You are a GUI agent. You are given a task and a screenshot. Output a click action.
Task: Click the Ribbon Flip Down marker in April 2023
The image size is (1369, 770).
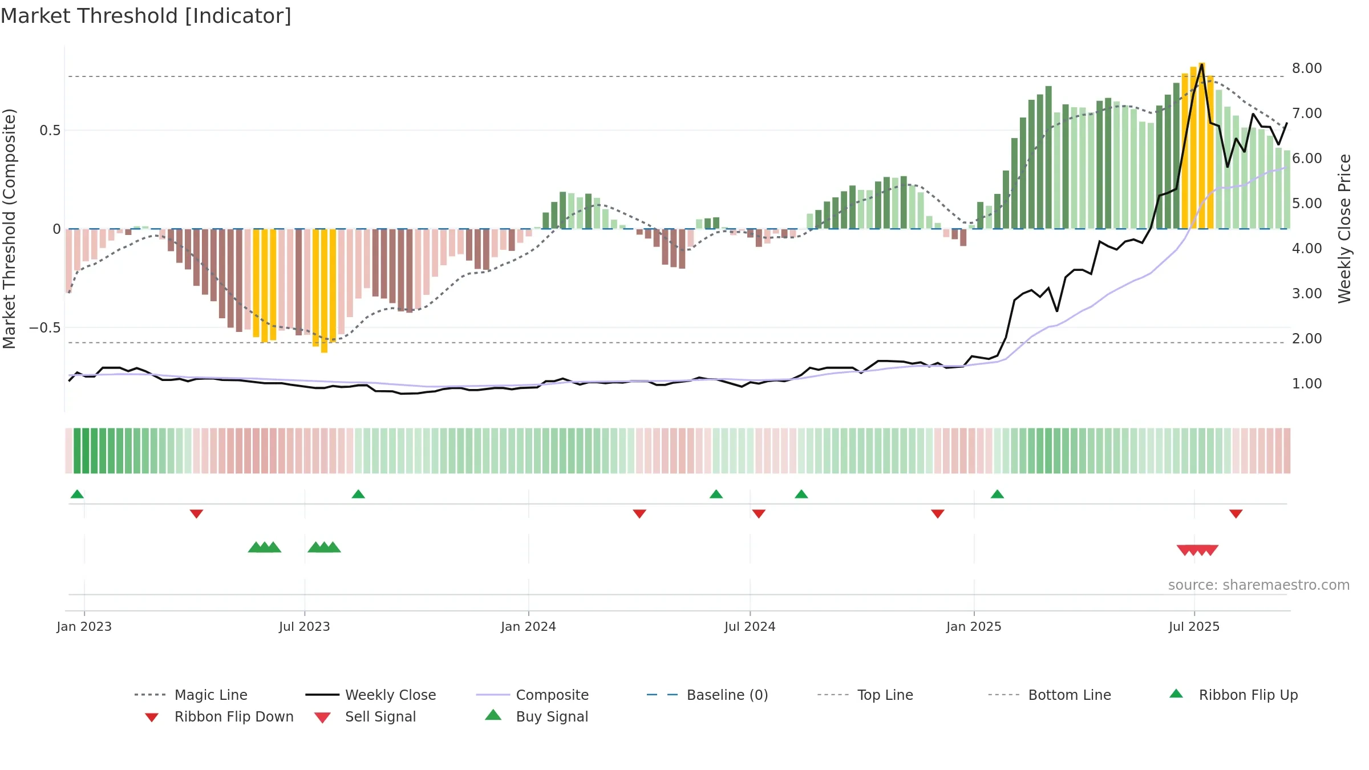196,514
